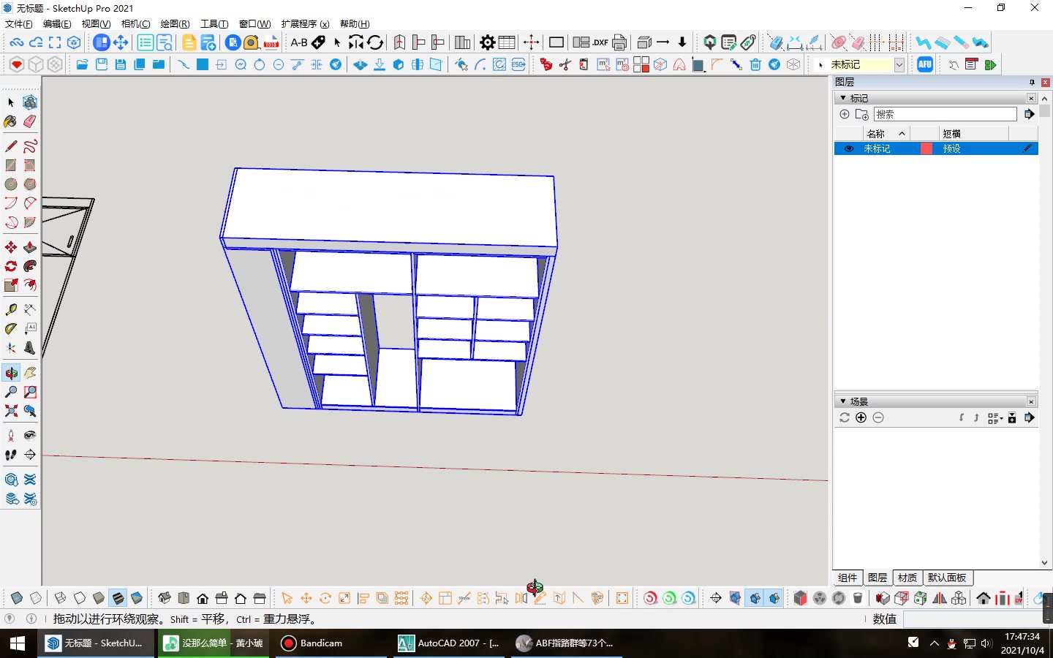Open the Windows Start menu
Viewport: 1053px width, 658px height.
click(18, 643)
